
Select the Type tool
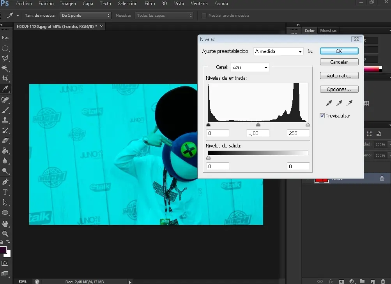(5, 192)
